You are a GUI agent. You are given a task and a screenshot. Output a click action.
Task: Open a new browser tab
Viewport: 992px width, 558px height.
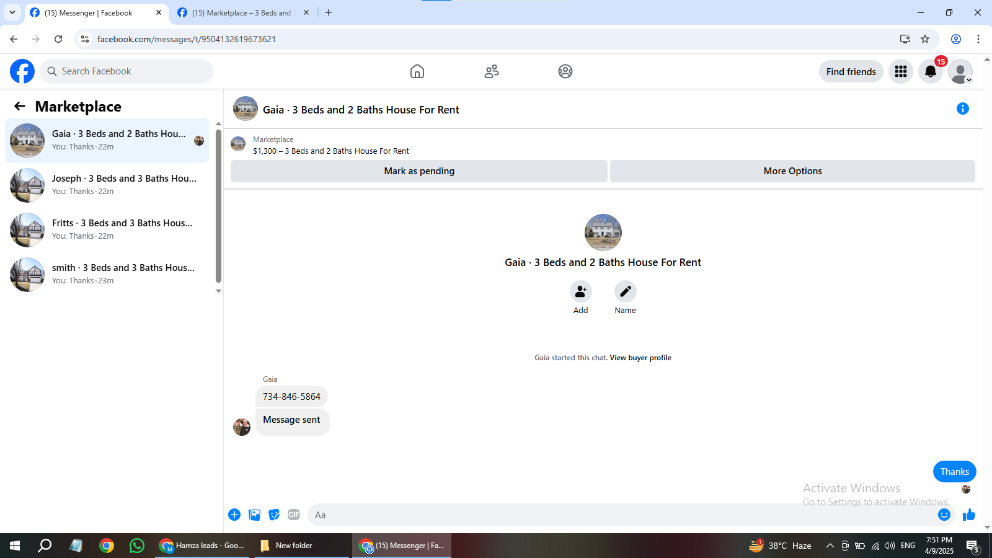(329, 12)
